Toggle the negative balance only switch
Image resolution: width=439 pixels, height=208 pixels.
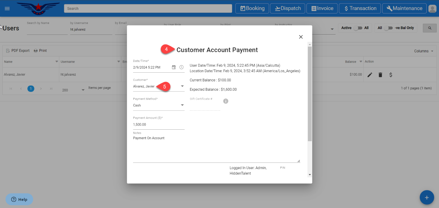click(388, 28)
